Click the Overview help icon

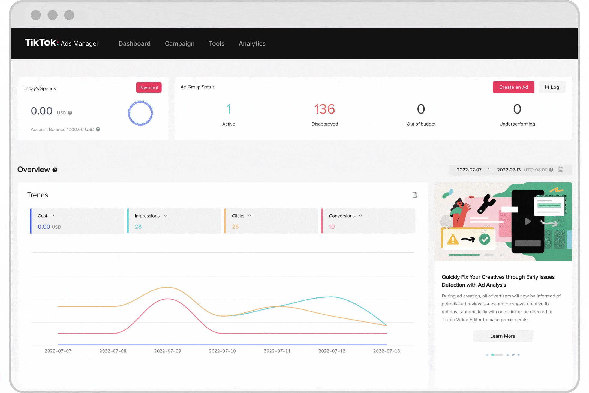pyautogui.click(x=55, y=170)
